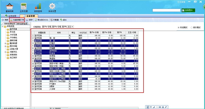Click the 所属类别 column header
The image size is (205, 109).
click(x=42, y=33)
